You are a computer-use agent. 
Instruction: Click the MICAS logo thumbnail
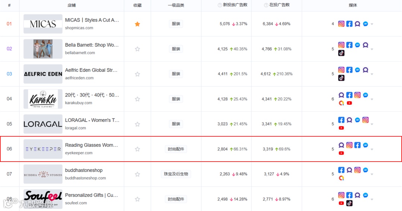43,24
